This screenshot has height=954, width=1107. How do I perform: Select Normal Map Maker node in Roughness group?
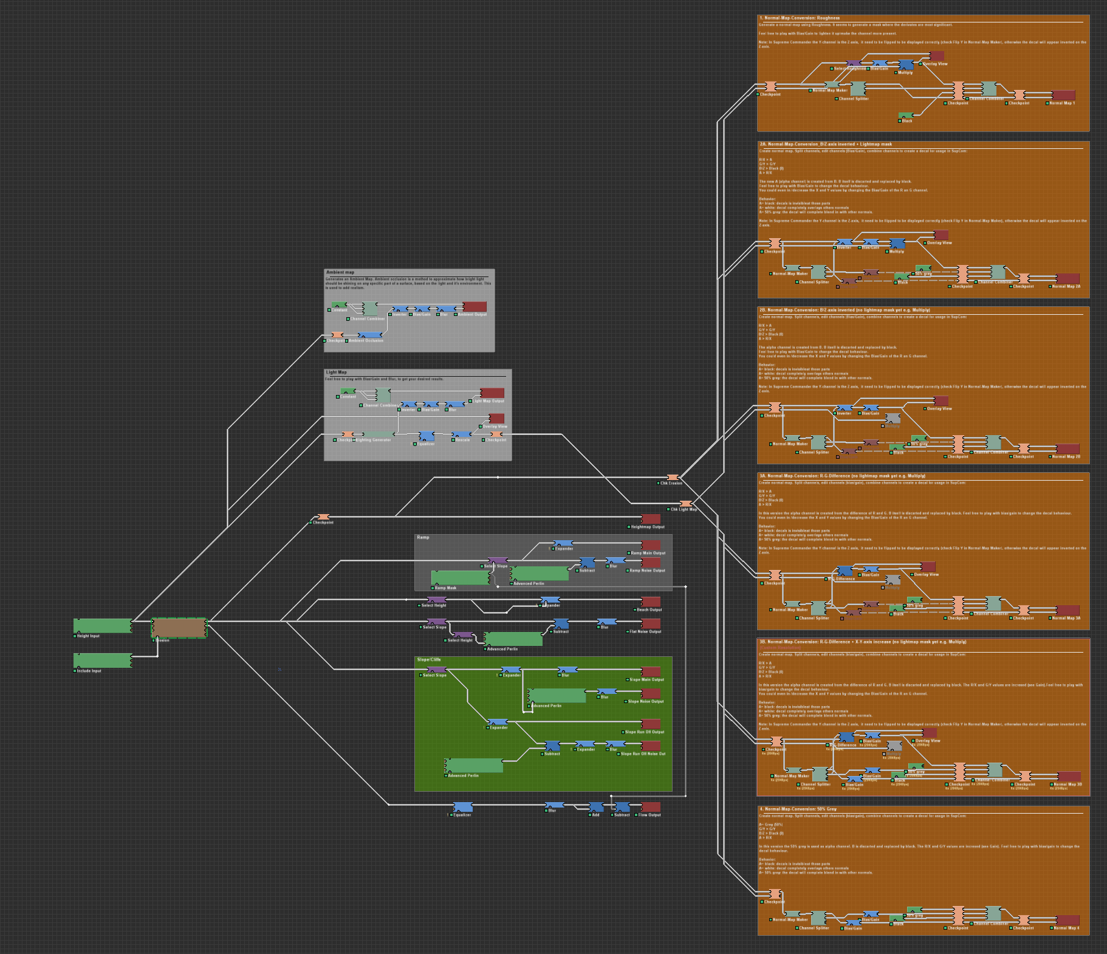click(x=832, y=85)
